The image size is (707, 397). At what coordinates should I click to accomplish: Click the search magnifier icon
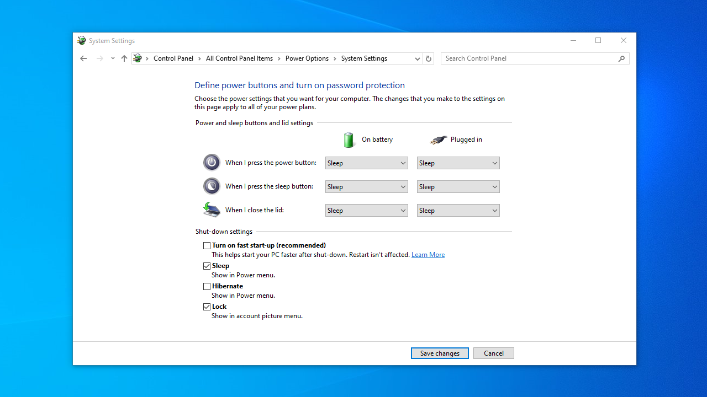pos(621,58)
